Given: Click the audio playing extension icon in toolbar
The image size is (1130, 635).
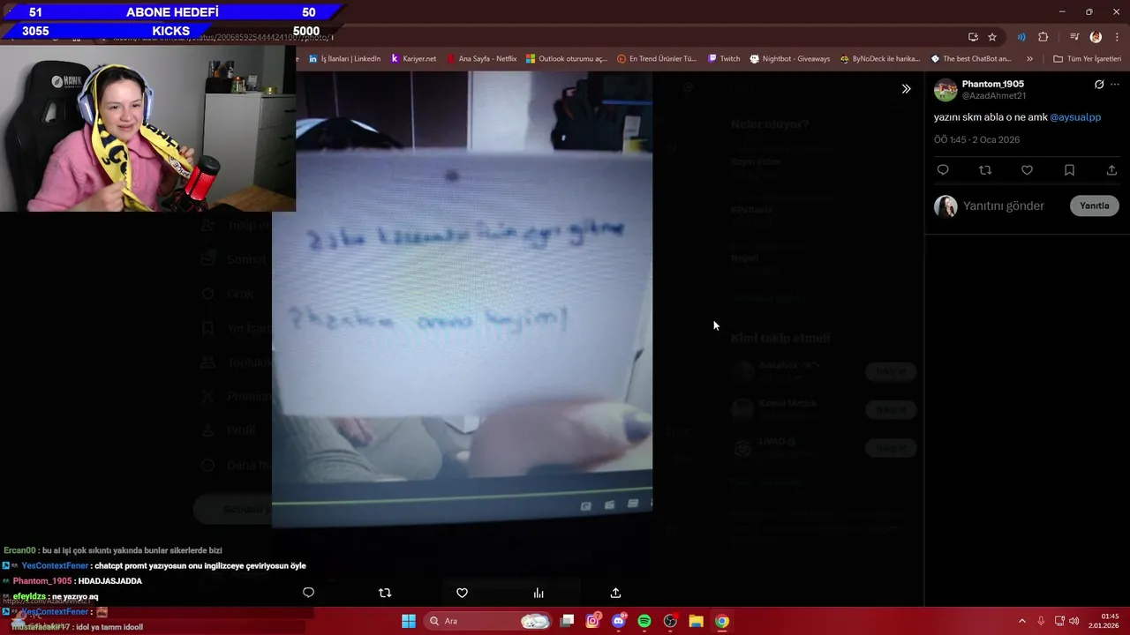Looking at the screenshot, I should [1021, 37].
